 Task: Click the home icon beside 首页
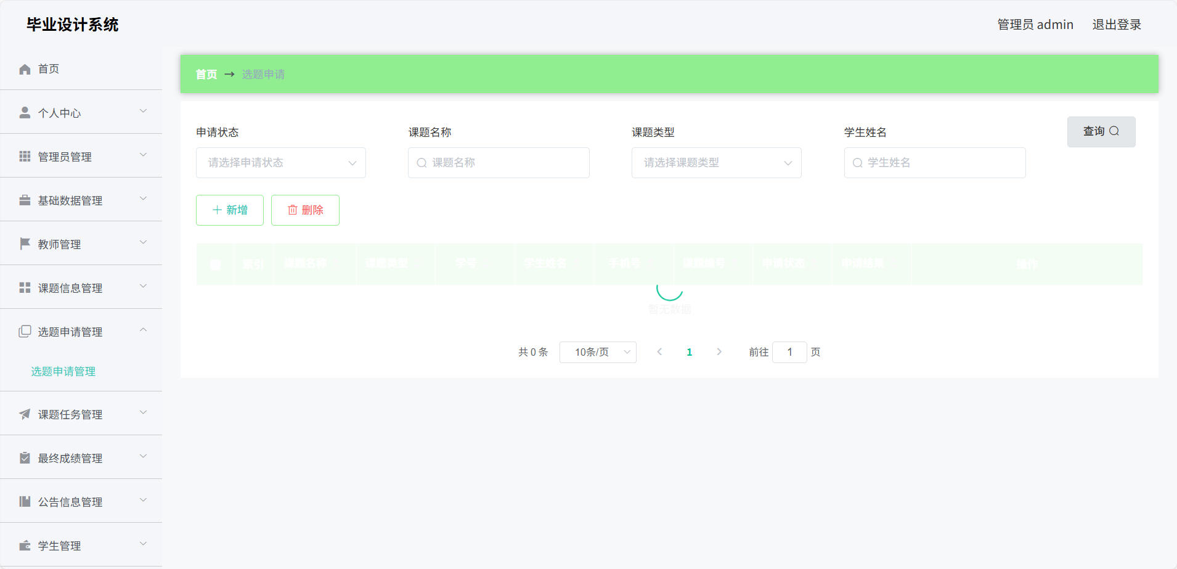click(25, 69)
